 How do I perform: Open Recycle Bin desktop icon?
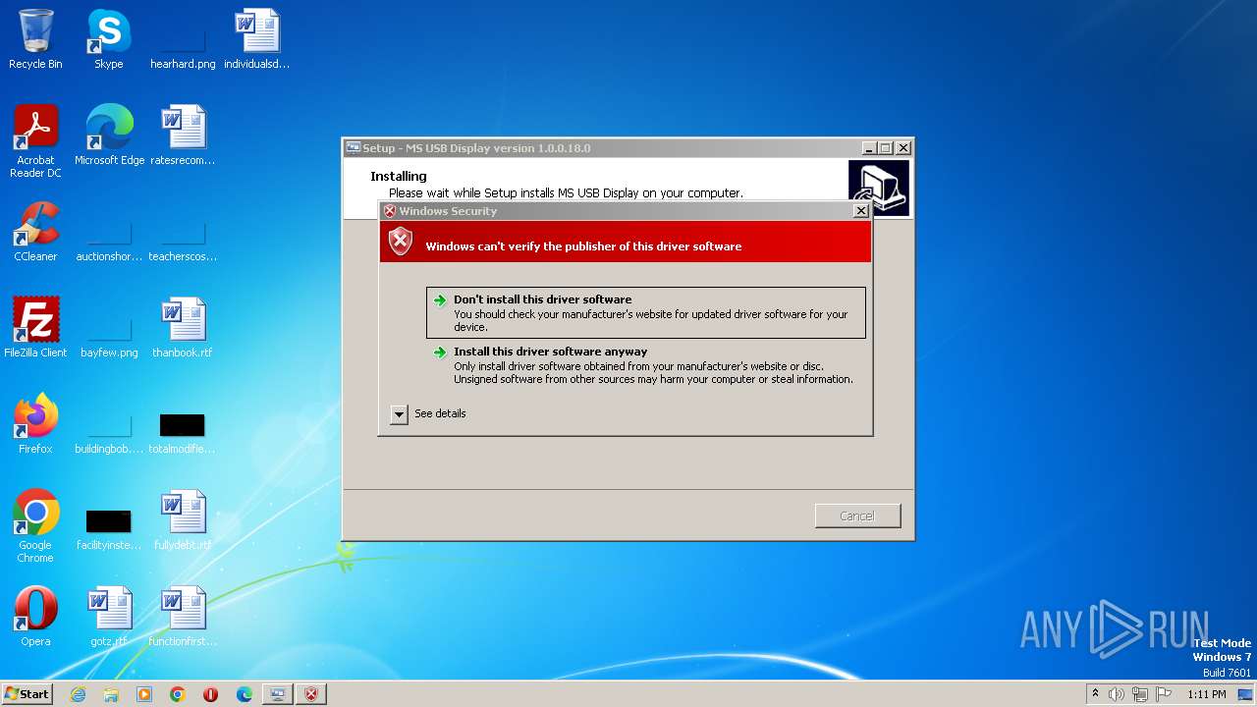35,39
